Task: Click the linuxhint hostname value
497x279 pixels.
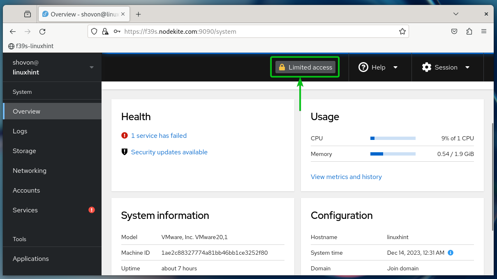Action: point(398,237)
